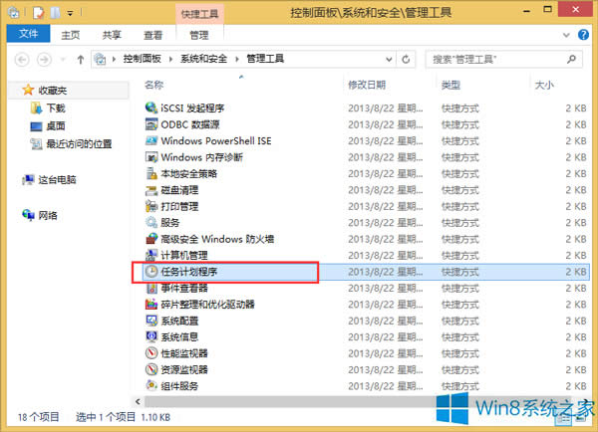Screen dimensions: 598x432
Task: Click the 磁盘清理 file name text
Action: (x=179, y=190)
